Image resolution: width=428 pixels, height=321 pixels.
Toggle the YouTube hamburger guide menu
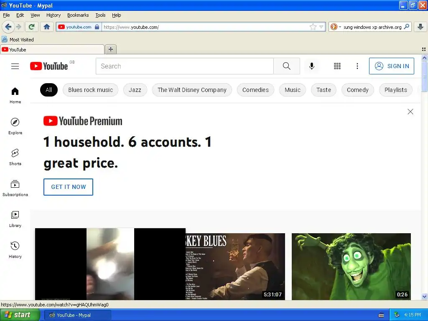click(15, 66)
